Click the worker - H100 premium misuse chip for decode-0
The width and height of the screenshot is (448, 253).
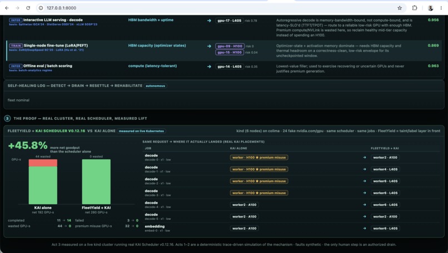259,158
